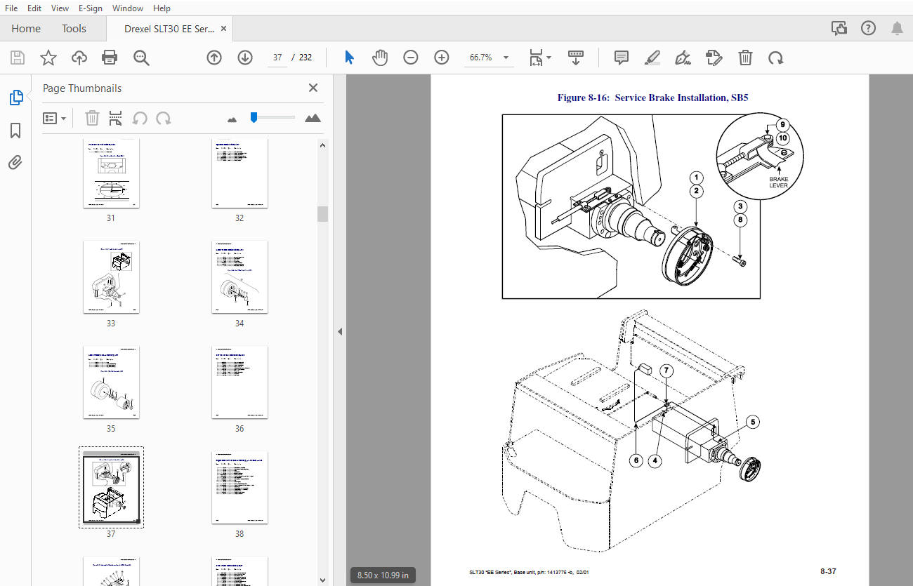
Task: Select the Drexel SLT30 EE document tab
Action: [x=169, y=29]
